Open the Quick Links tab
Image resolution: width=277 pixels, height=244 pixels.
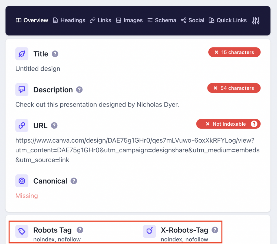[228, 20]
